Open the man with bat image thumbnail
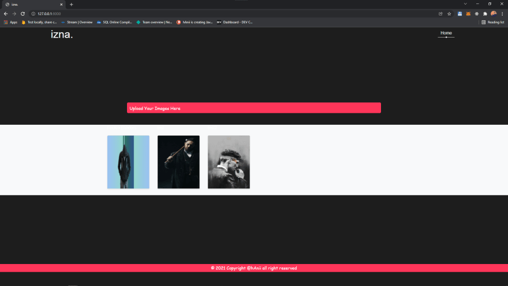This screenshot has height=286, width=508. [x=178, y=162]
